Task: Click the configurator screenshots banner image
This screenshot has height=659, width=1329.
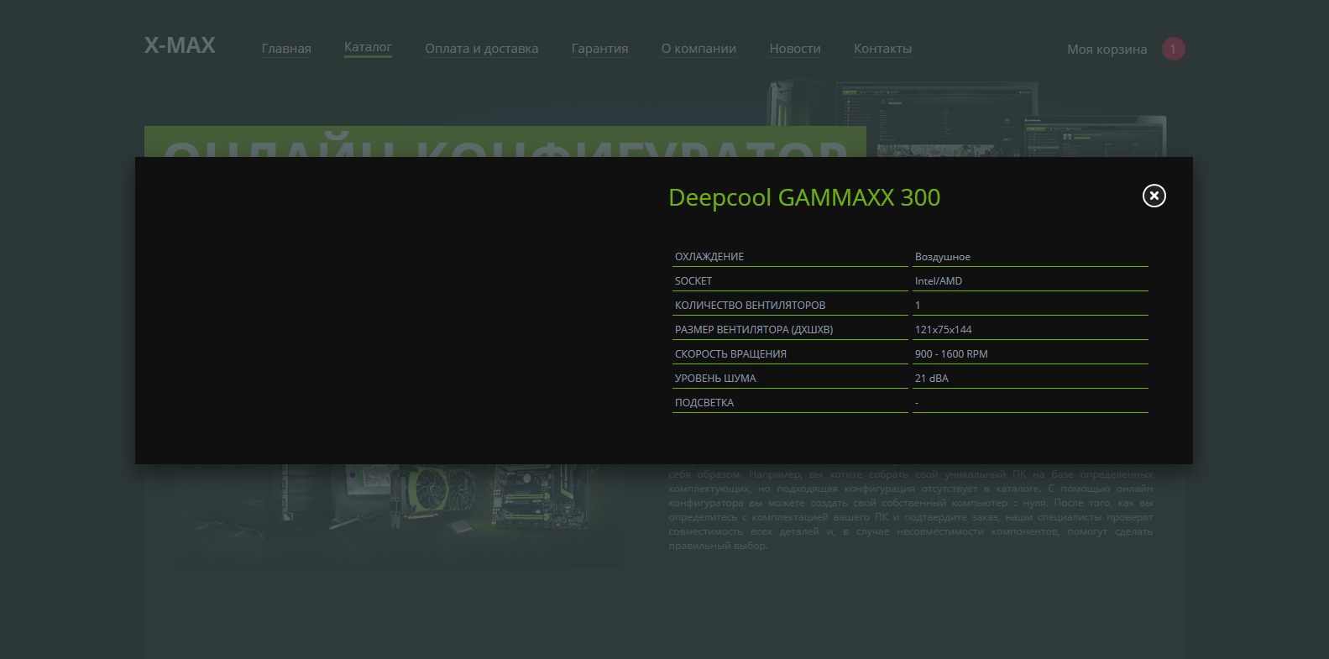Action: click(x=965, y=118)
